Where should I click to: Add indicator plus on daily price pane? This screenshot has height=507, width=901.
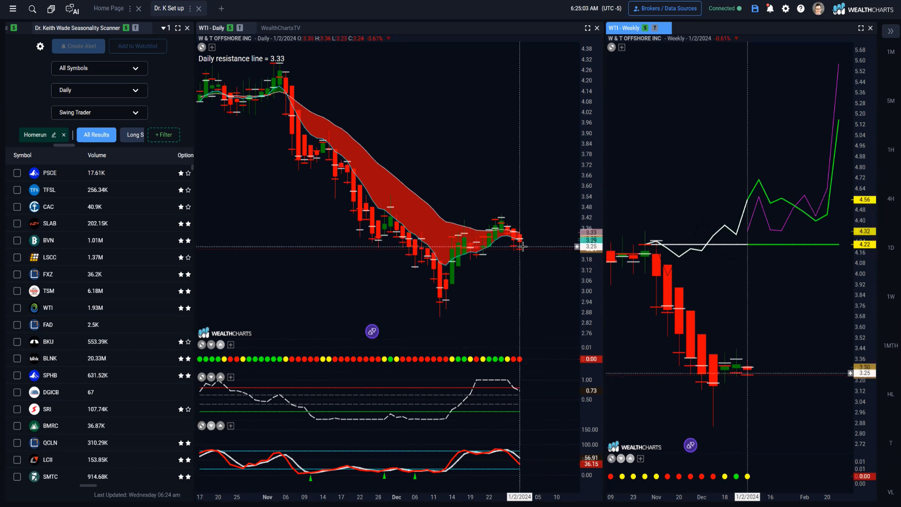[212, 47]
